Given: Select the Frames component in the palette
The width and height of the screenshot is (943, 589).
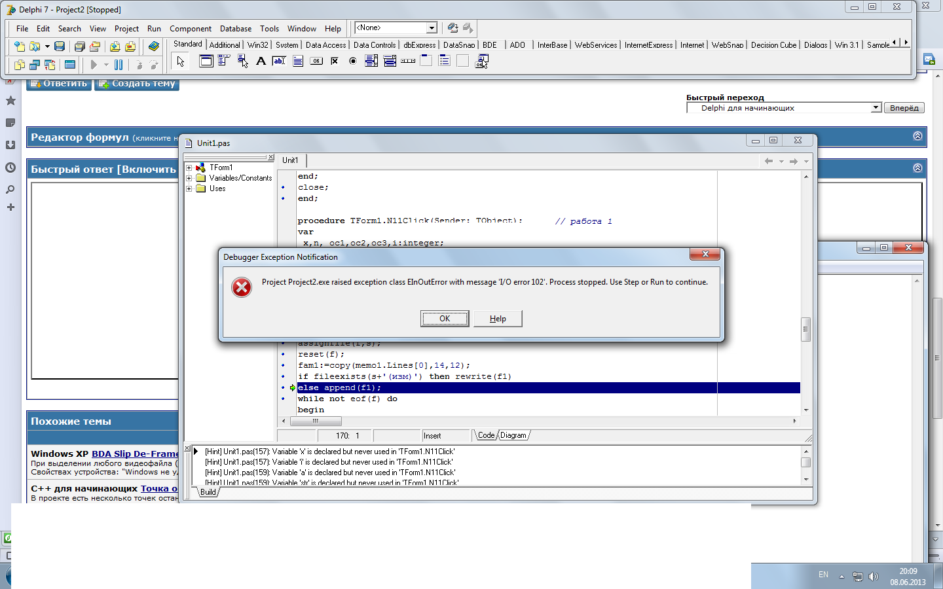Looking at the screenshot, I should (x=206, y=61).
